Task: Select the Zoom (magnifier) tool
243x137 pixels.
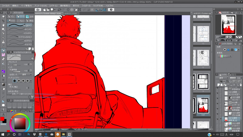Action: click(x=3, y=17)
